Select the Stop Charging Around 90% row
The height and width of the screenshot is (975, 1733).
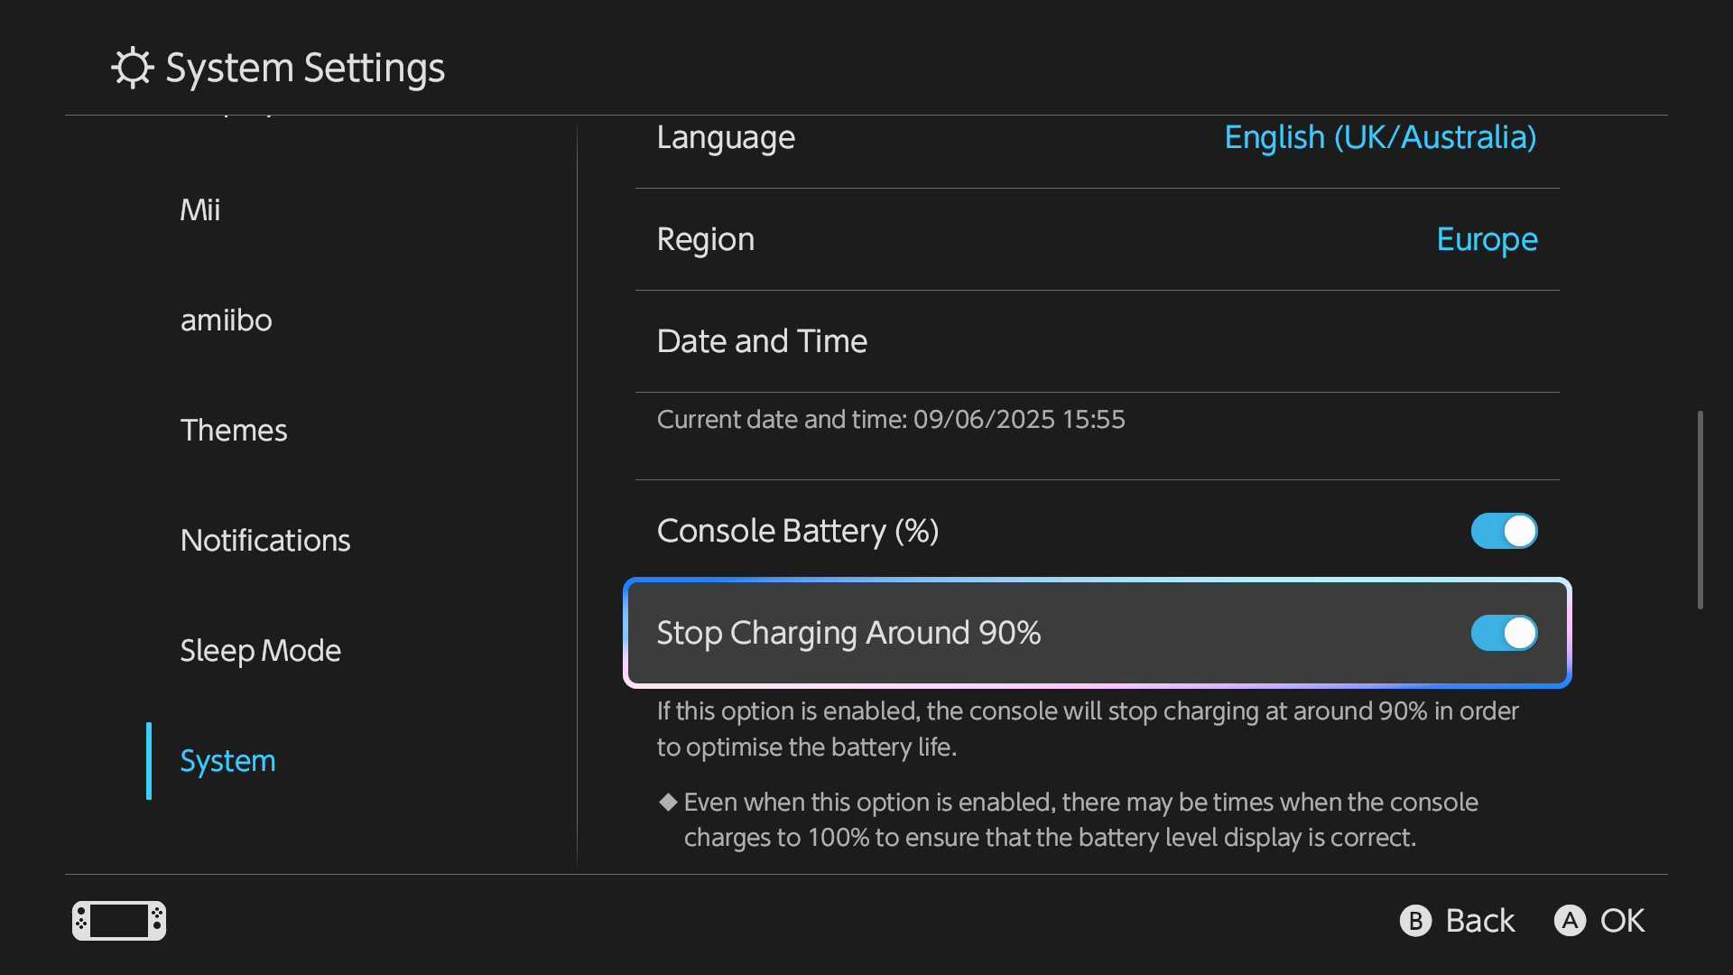[x=1097, y=633]
